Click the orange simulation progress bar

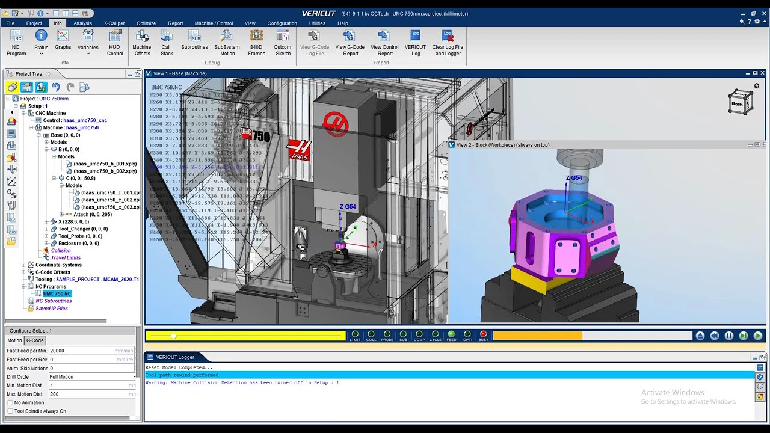[593, 336]
